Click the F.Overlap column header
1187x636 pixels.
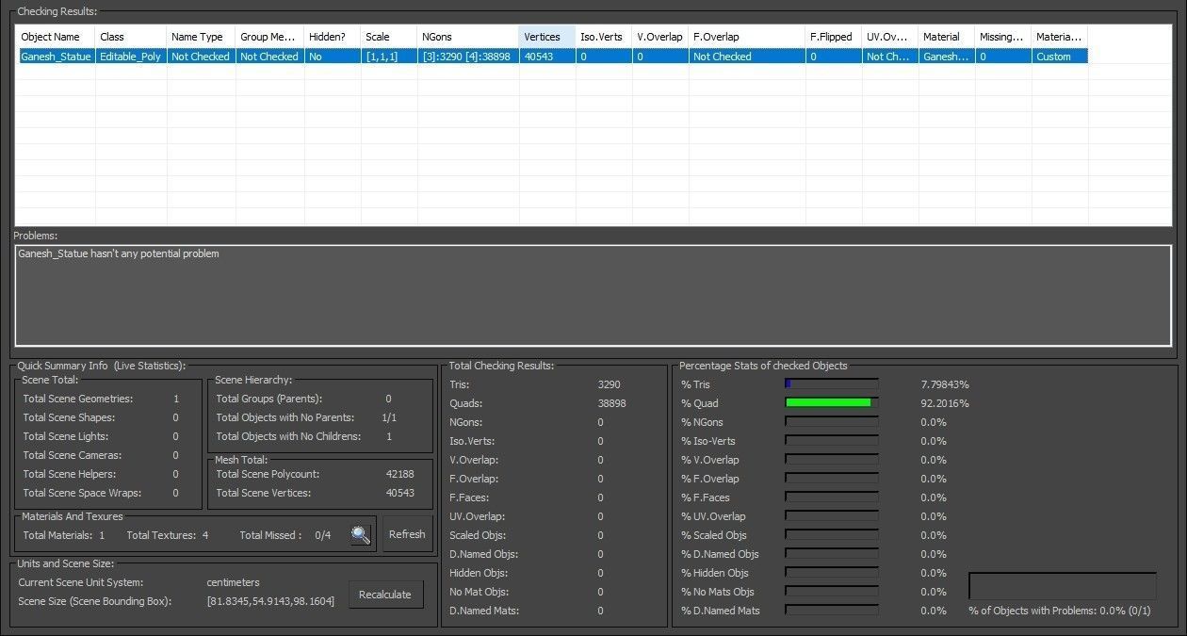coord(747,37)
